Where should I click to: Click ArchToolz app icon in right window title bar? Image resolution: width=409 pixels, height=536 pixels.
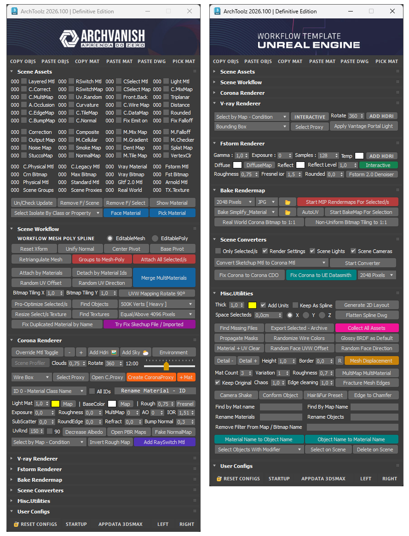(217, 11)
